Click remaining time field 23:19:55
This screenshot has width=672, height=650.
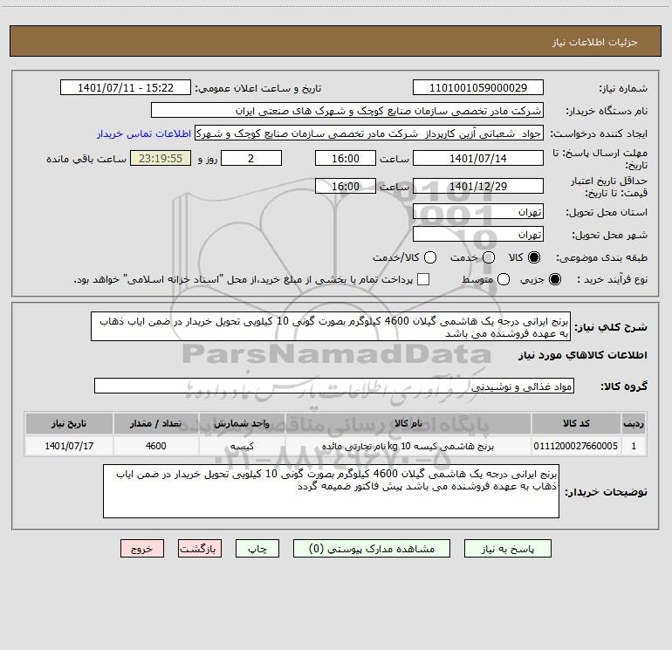coord(161,158)
